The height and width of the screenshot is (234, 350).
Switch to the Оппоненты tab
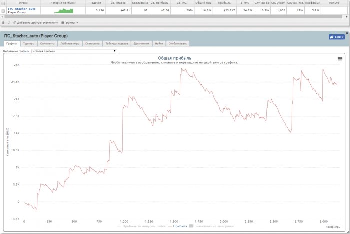47,44
